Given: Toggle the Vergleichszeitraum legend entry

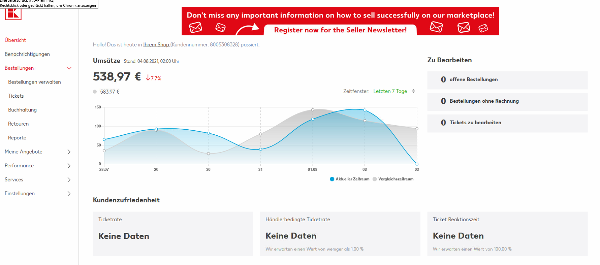Looking at the screenshot, I should coord(393,179).
